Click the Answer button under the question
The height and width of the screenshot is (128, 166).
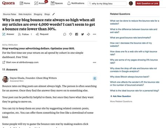click(8, 34)
